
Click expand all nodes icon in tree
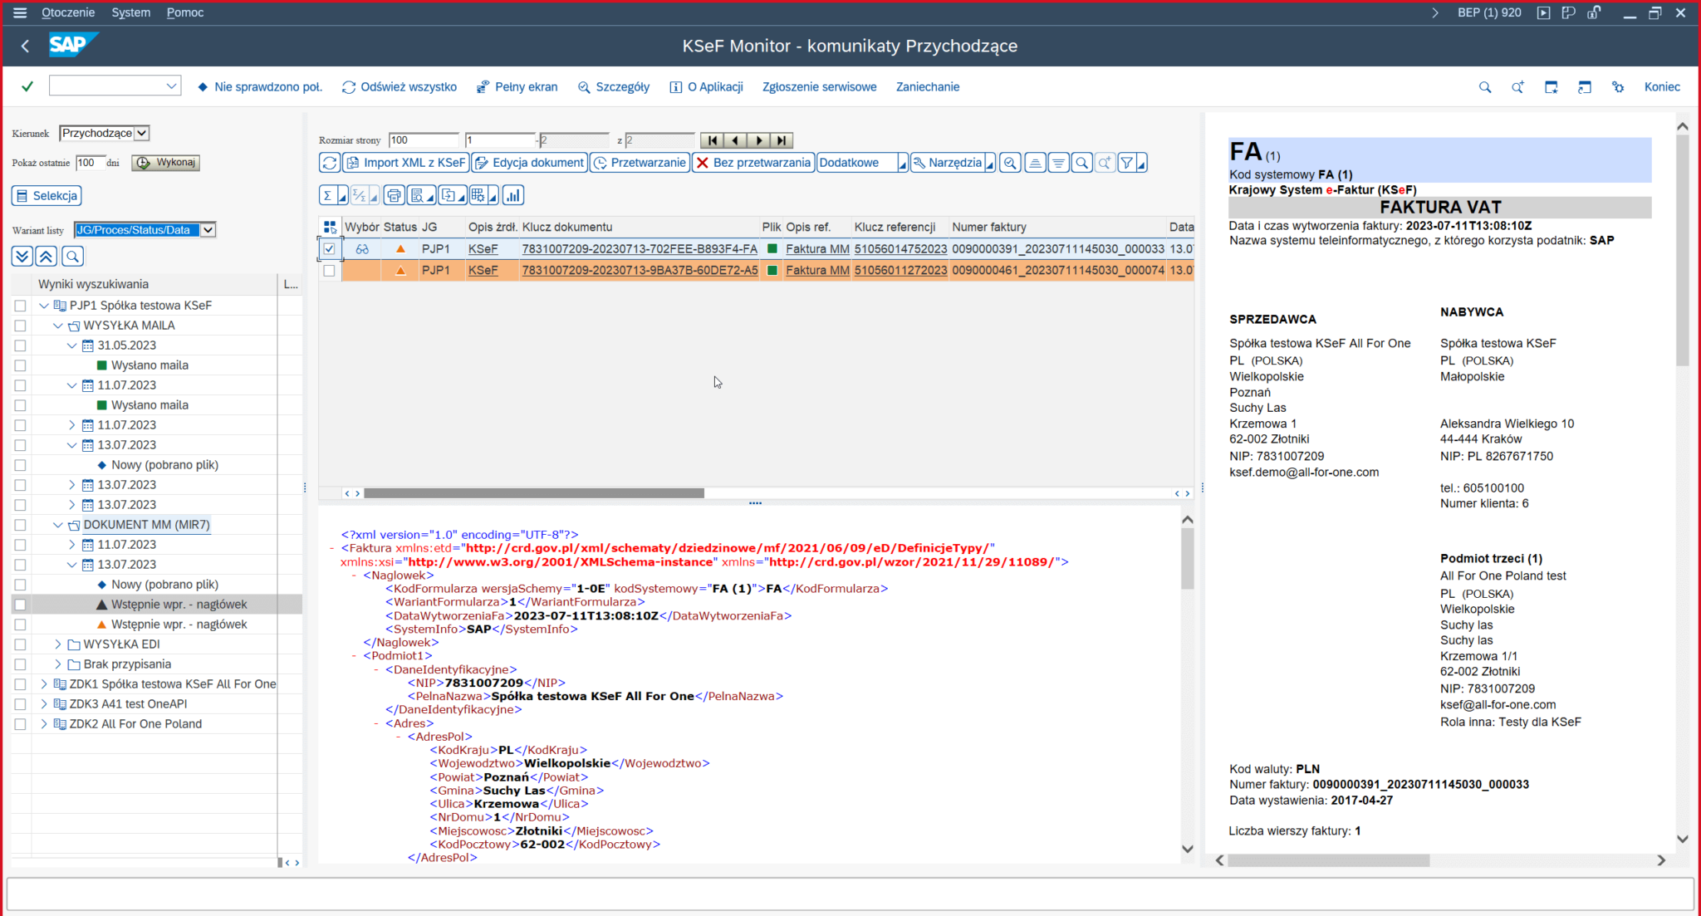click(x=22, y=257)
